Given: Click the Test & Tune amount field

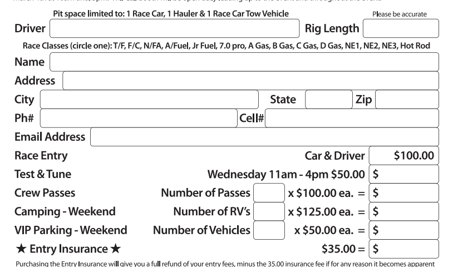Looking at the screenshot, I should (403, 174).
